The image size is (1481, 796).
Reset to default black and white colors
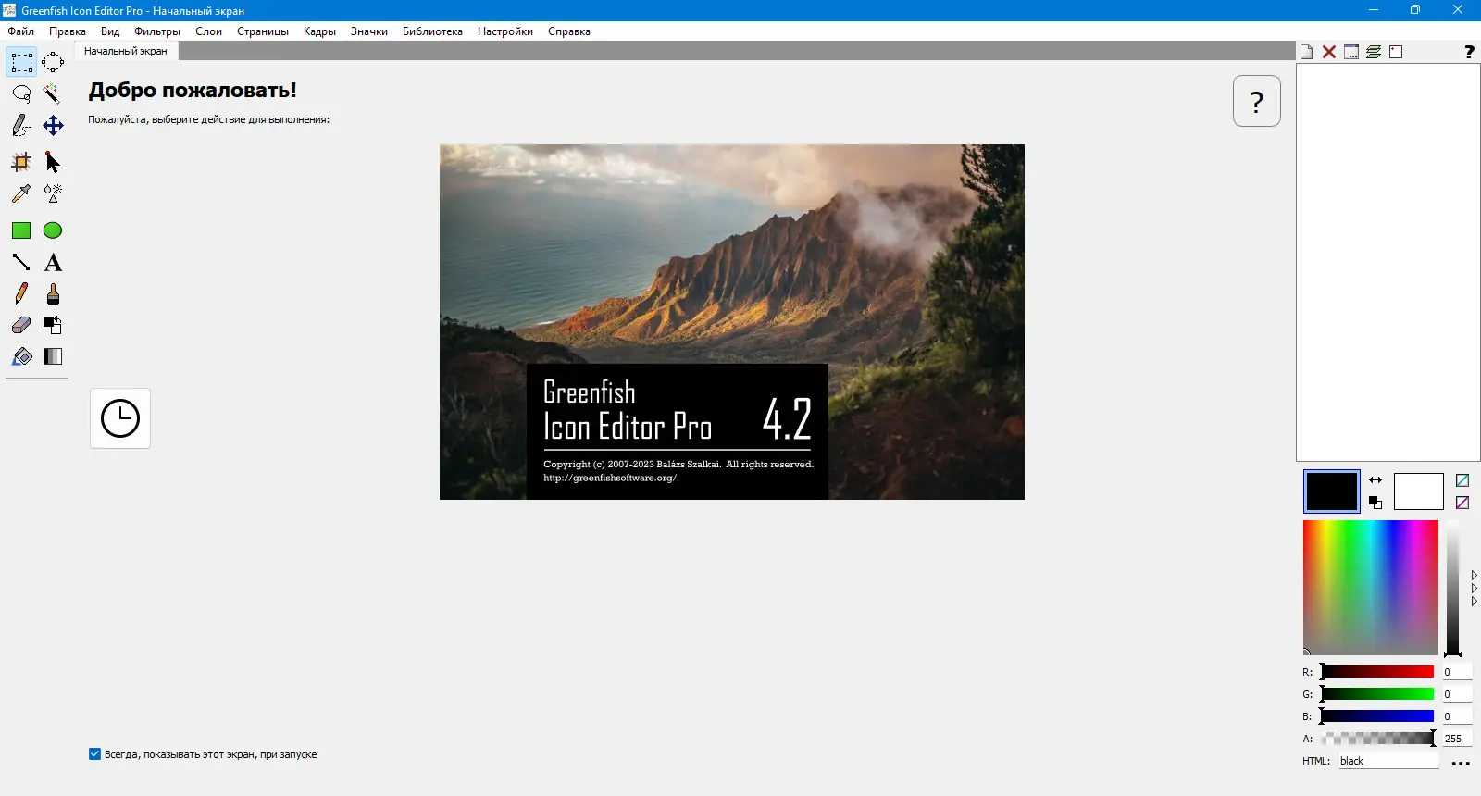click(x=1375, y=503)
